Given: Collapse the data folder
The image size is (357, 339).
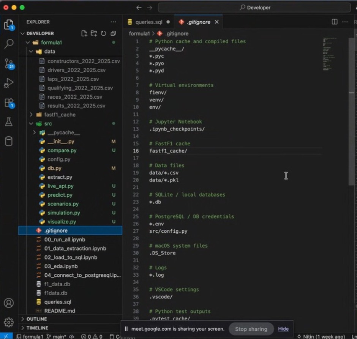Looking at the screenshot, I should [x=31, y=51].
